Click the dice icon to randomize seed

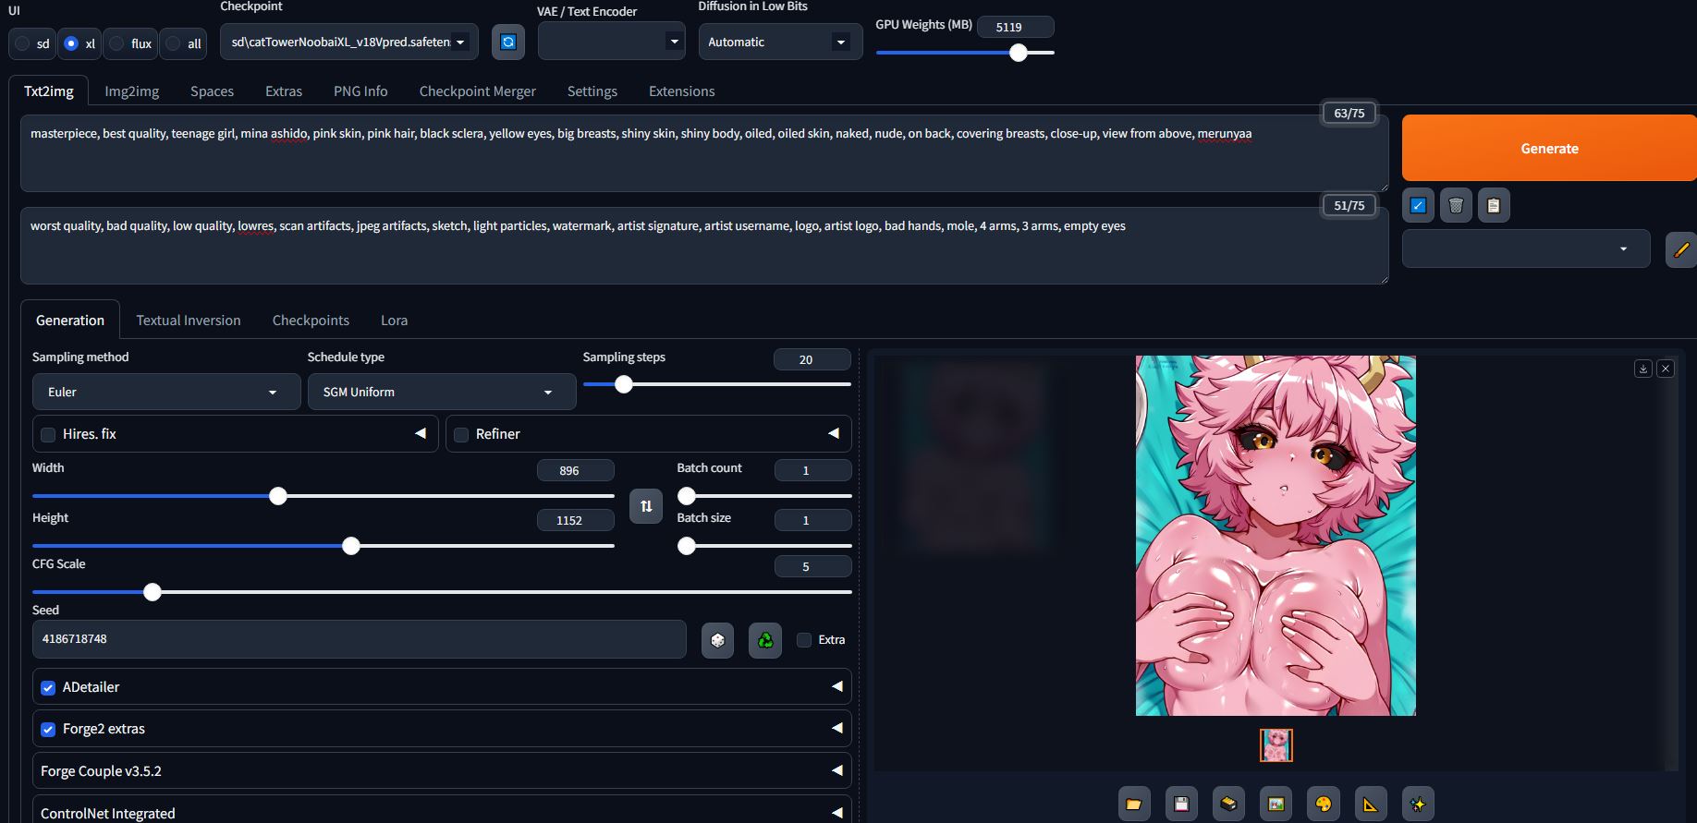(717, 639)
